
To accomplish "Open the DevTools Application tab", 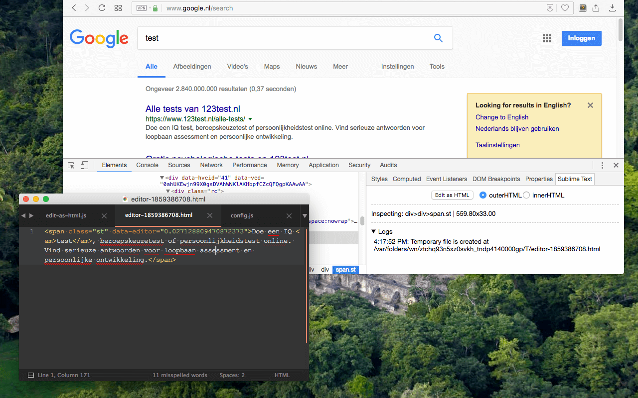I will click(323, 165).
